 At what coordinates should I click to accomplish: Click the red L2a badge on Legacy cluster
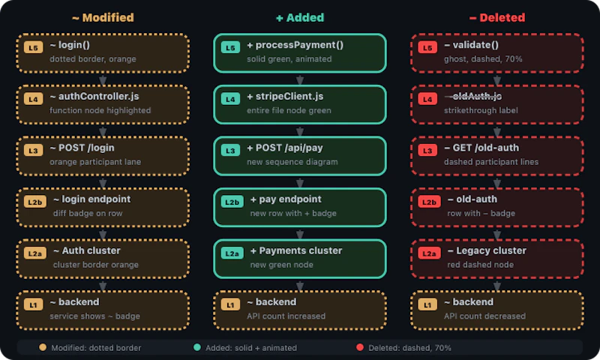point(429,253)
